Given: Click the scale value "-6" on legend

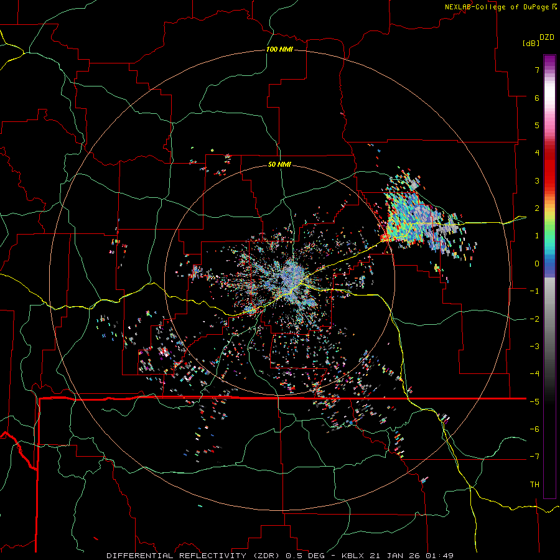Looking at the screenshot, I should click(x=534, y=429).
